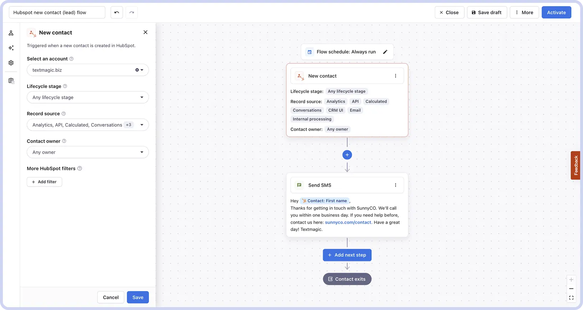583x310 pixels.
Task: Click the redo arrow icon
Action: pos(131,12)
